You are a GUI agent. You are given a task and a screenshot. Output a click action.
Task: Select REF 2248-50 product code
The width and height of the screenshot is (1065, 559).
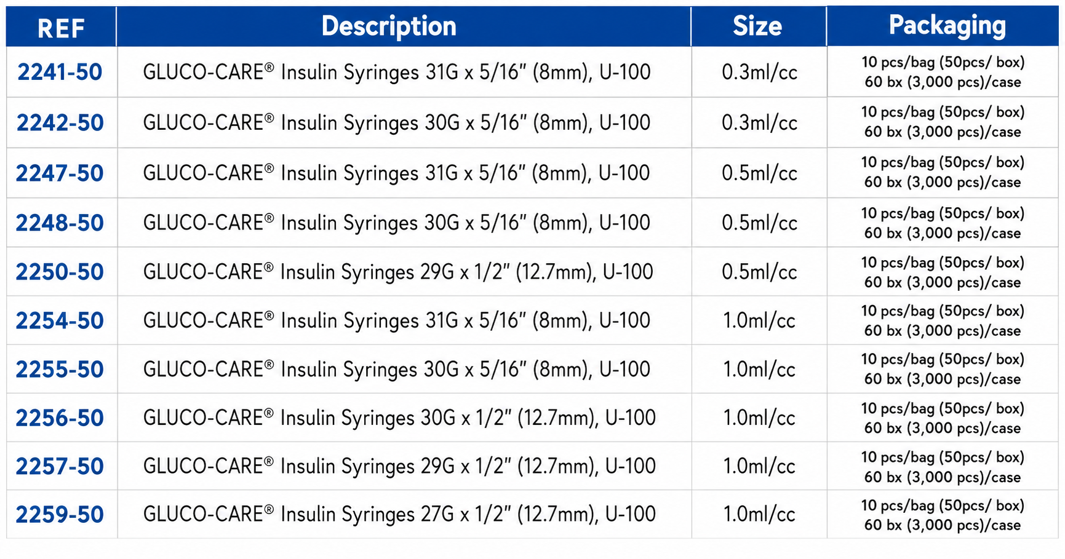coord(60,223)
